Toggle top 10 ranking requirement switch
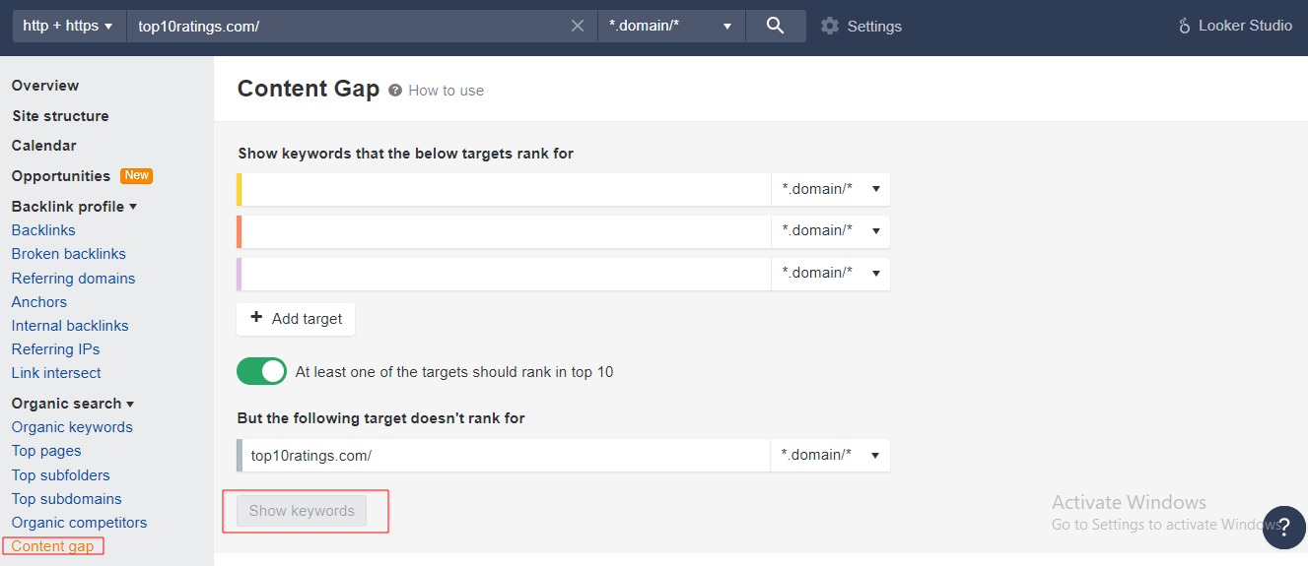Image resolution: width=1308 pixels, height=566 pixels. (261, 371)
